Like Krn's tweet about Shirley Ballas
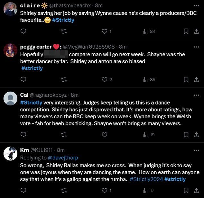Screen dimensions: 204x198 click(x=104, y=190)
